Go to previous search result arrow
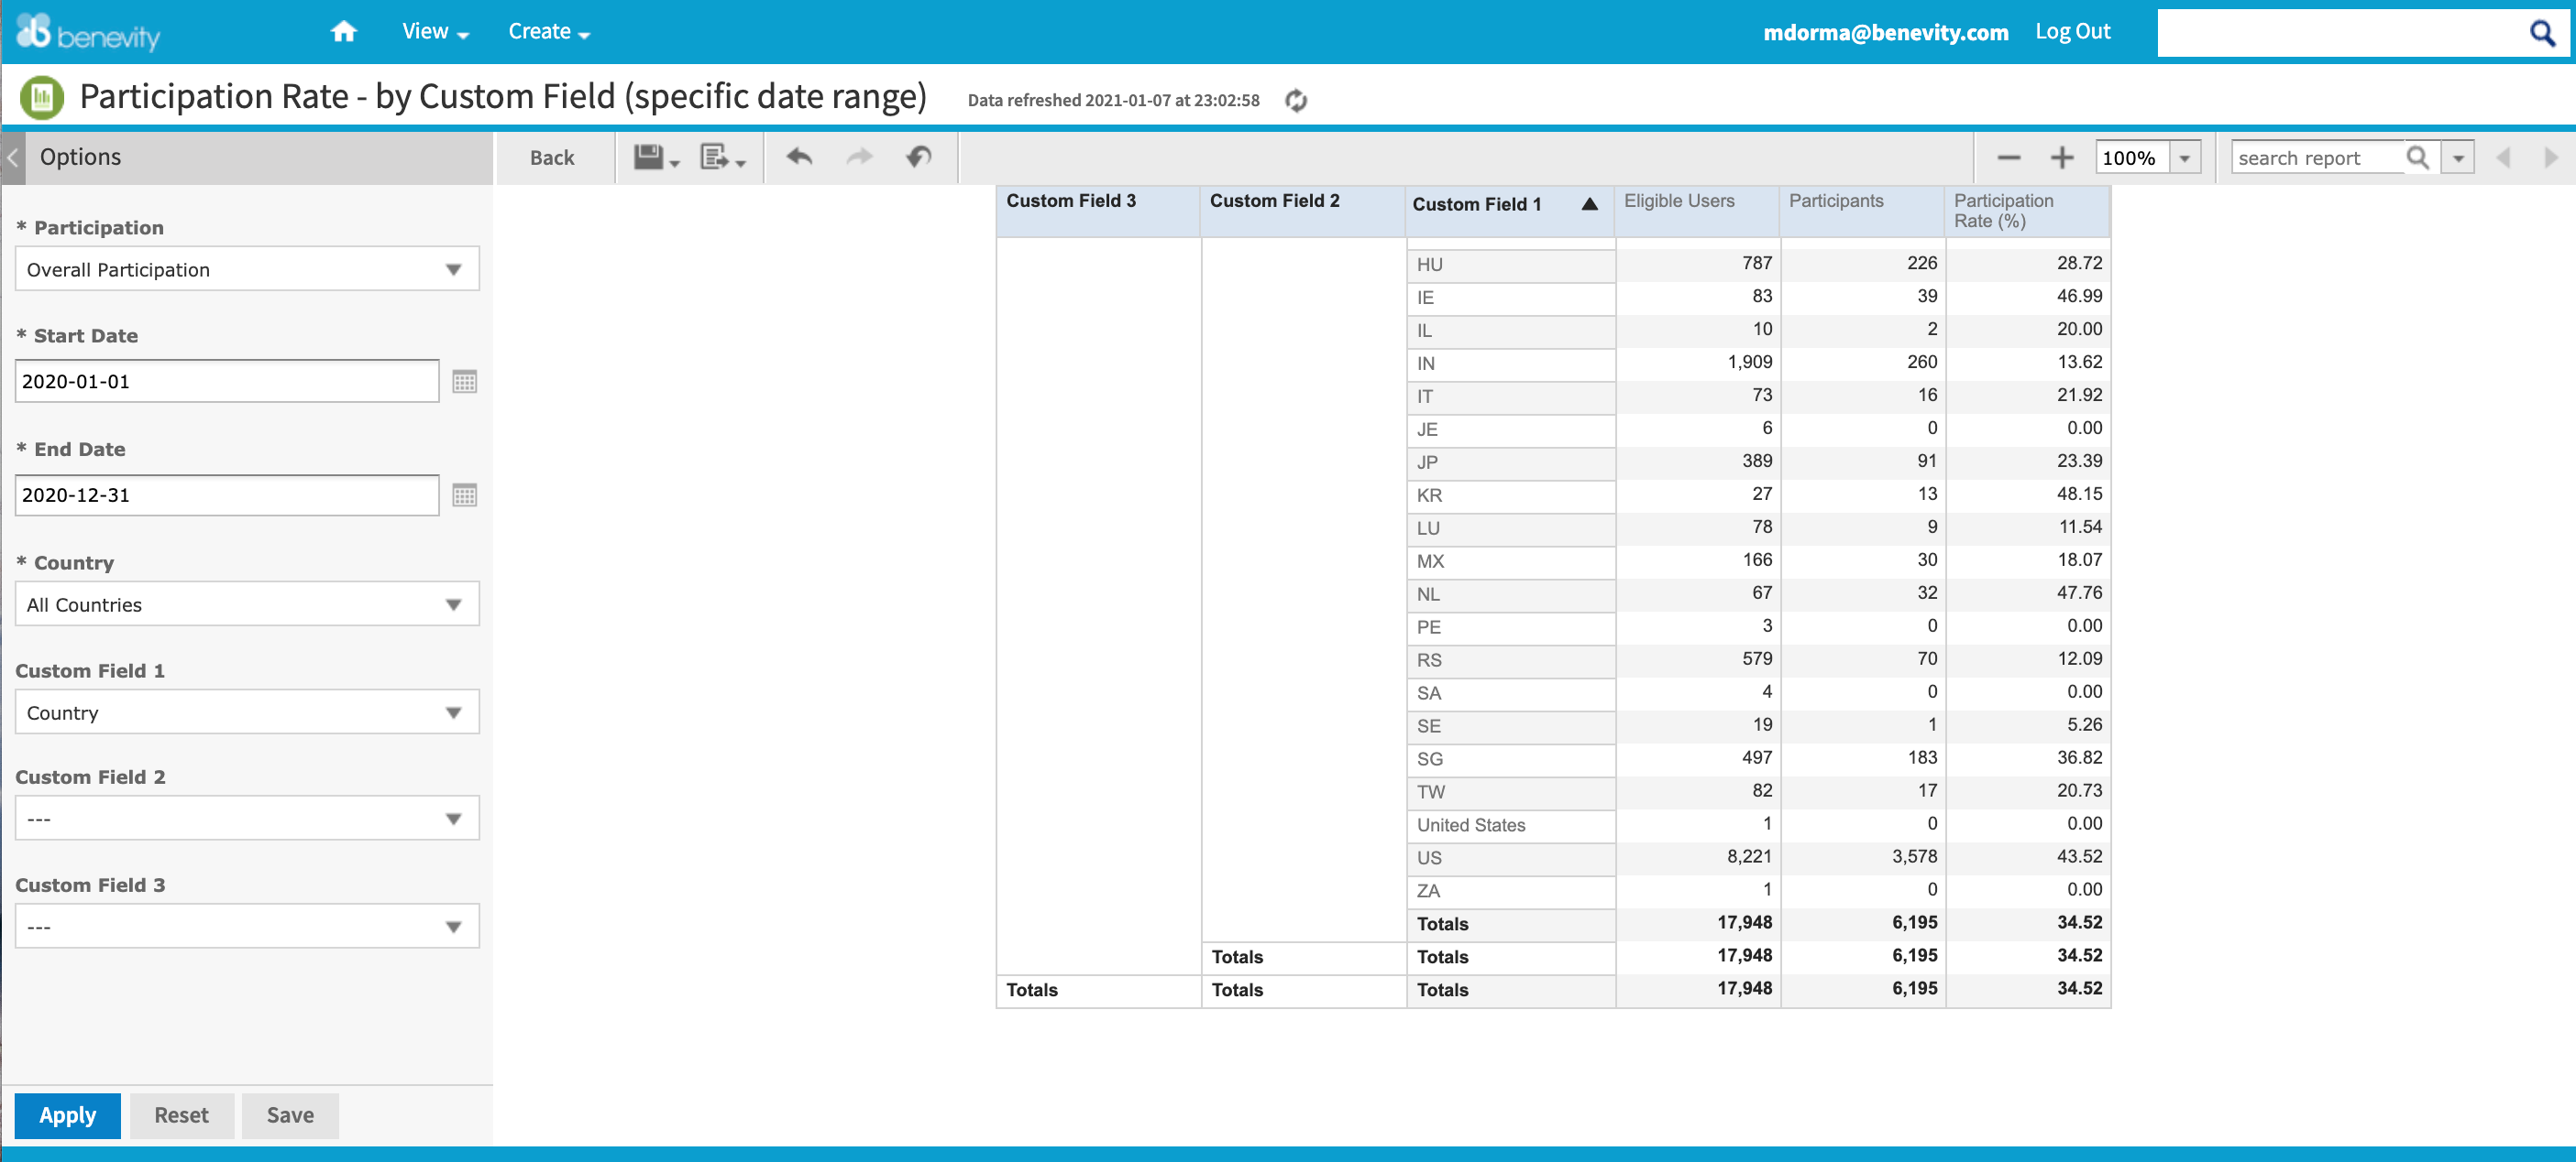The height and width of the screenshot is (1162, 2576). tap(2503, 157)
